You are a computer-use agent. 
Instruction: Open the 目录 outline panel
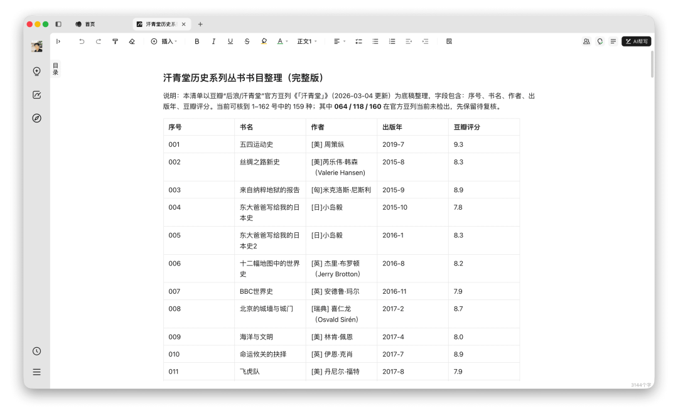pyautogui.click(x=55, y=68)
